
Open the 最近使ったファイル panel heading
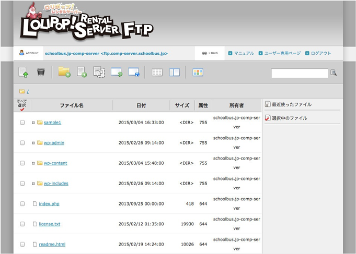pyautogui.click(x=292, y=104)
